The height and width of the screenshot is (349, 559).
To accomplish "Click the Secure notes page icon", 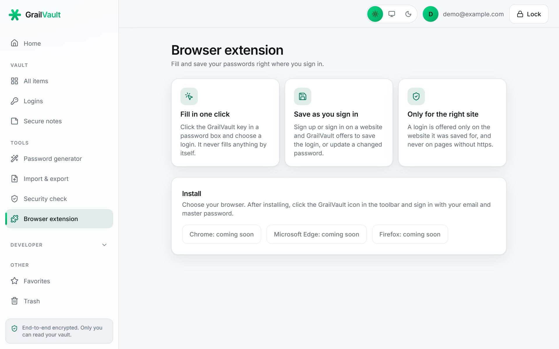I will click(15, 121).
